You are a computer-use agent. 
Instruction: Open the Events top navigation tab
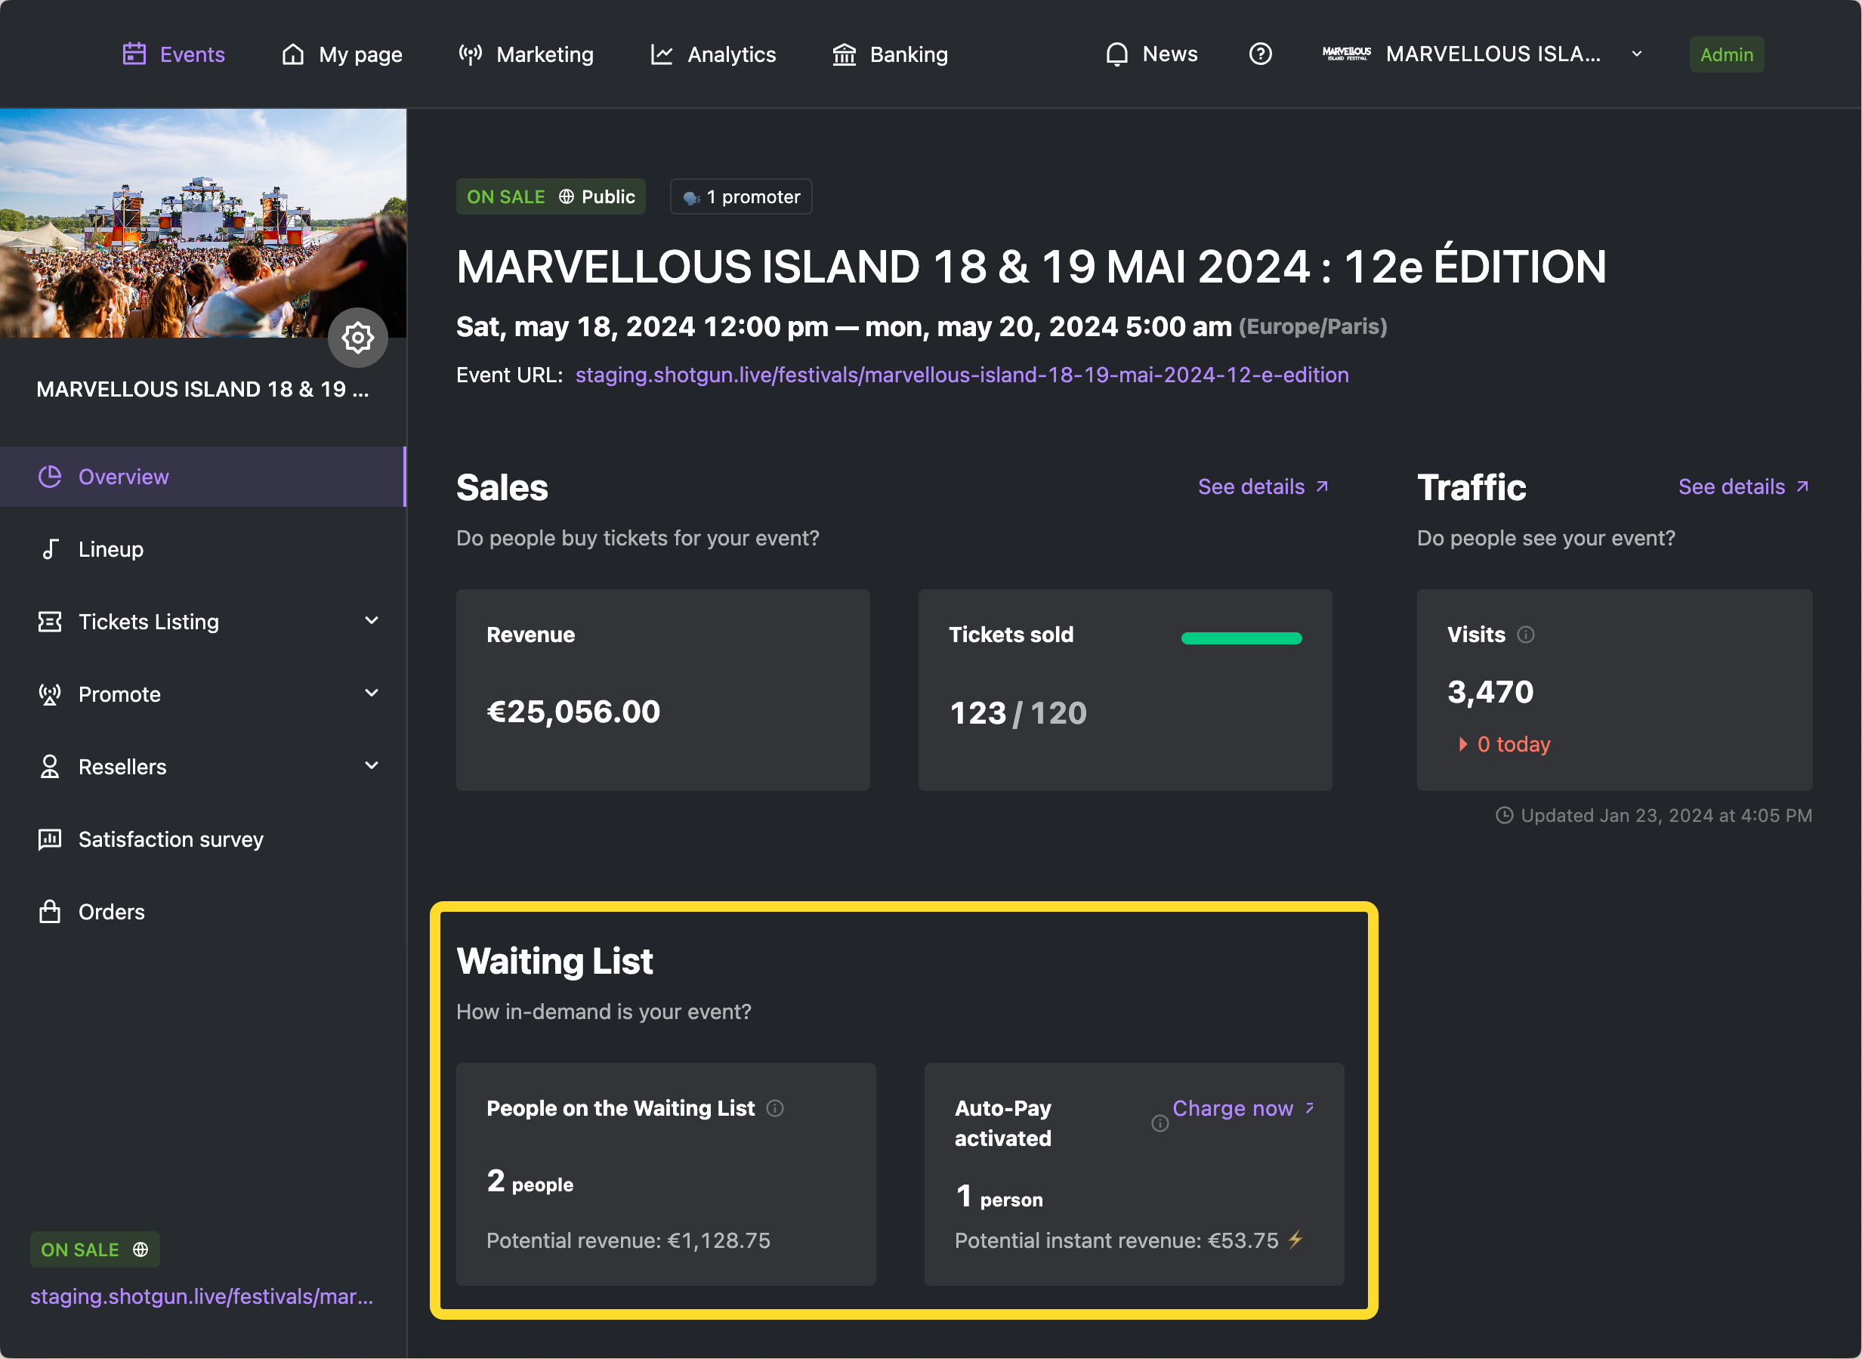(174, 54)
